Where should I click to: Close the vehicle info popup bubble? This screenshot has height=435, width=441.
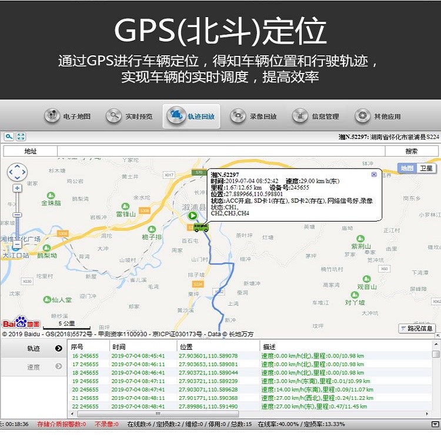point(374,175)
